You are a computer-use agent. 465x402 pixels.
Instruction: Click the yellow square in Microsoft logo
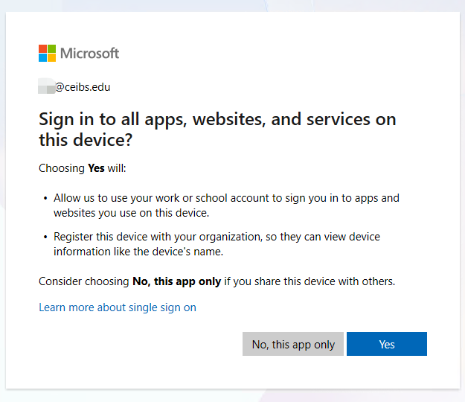pyautogui.click(x=51, y=57)
